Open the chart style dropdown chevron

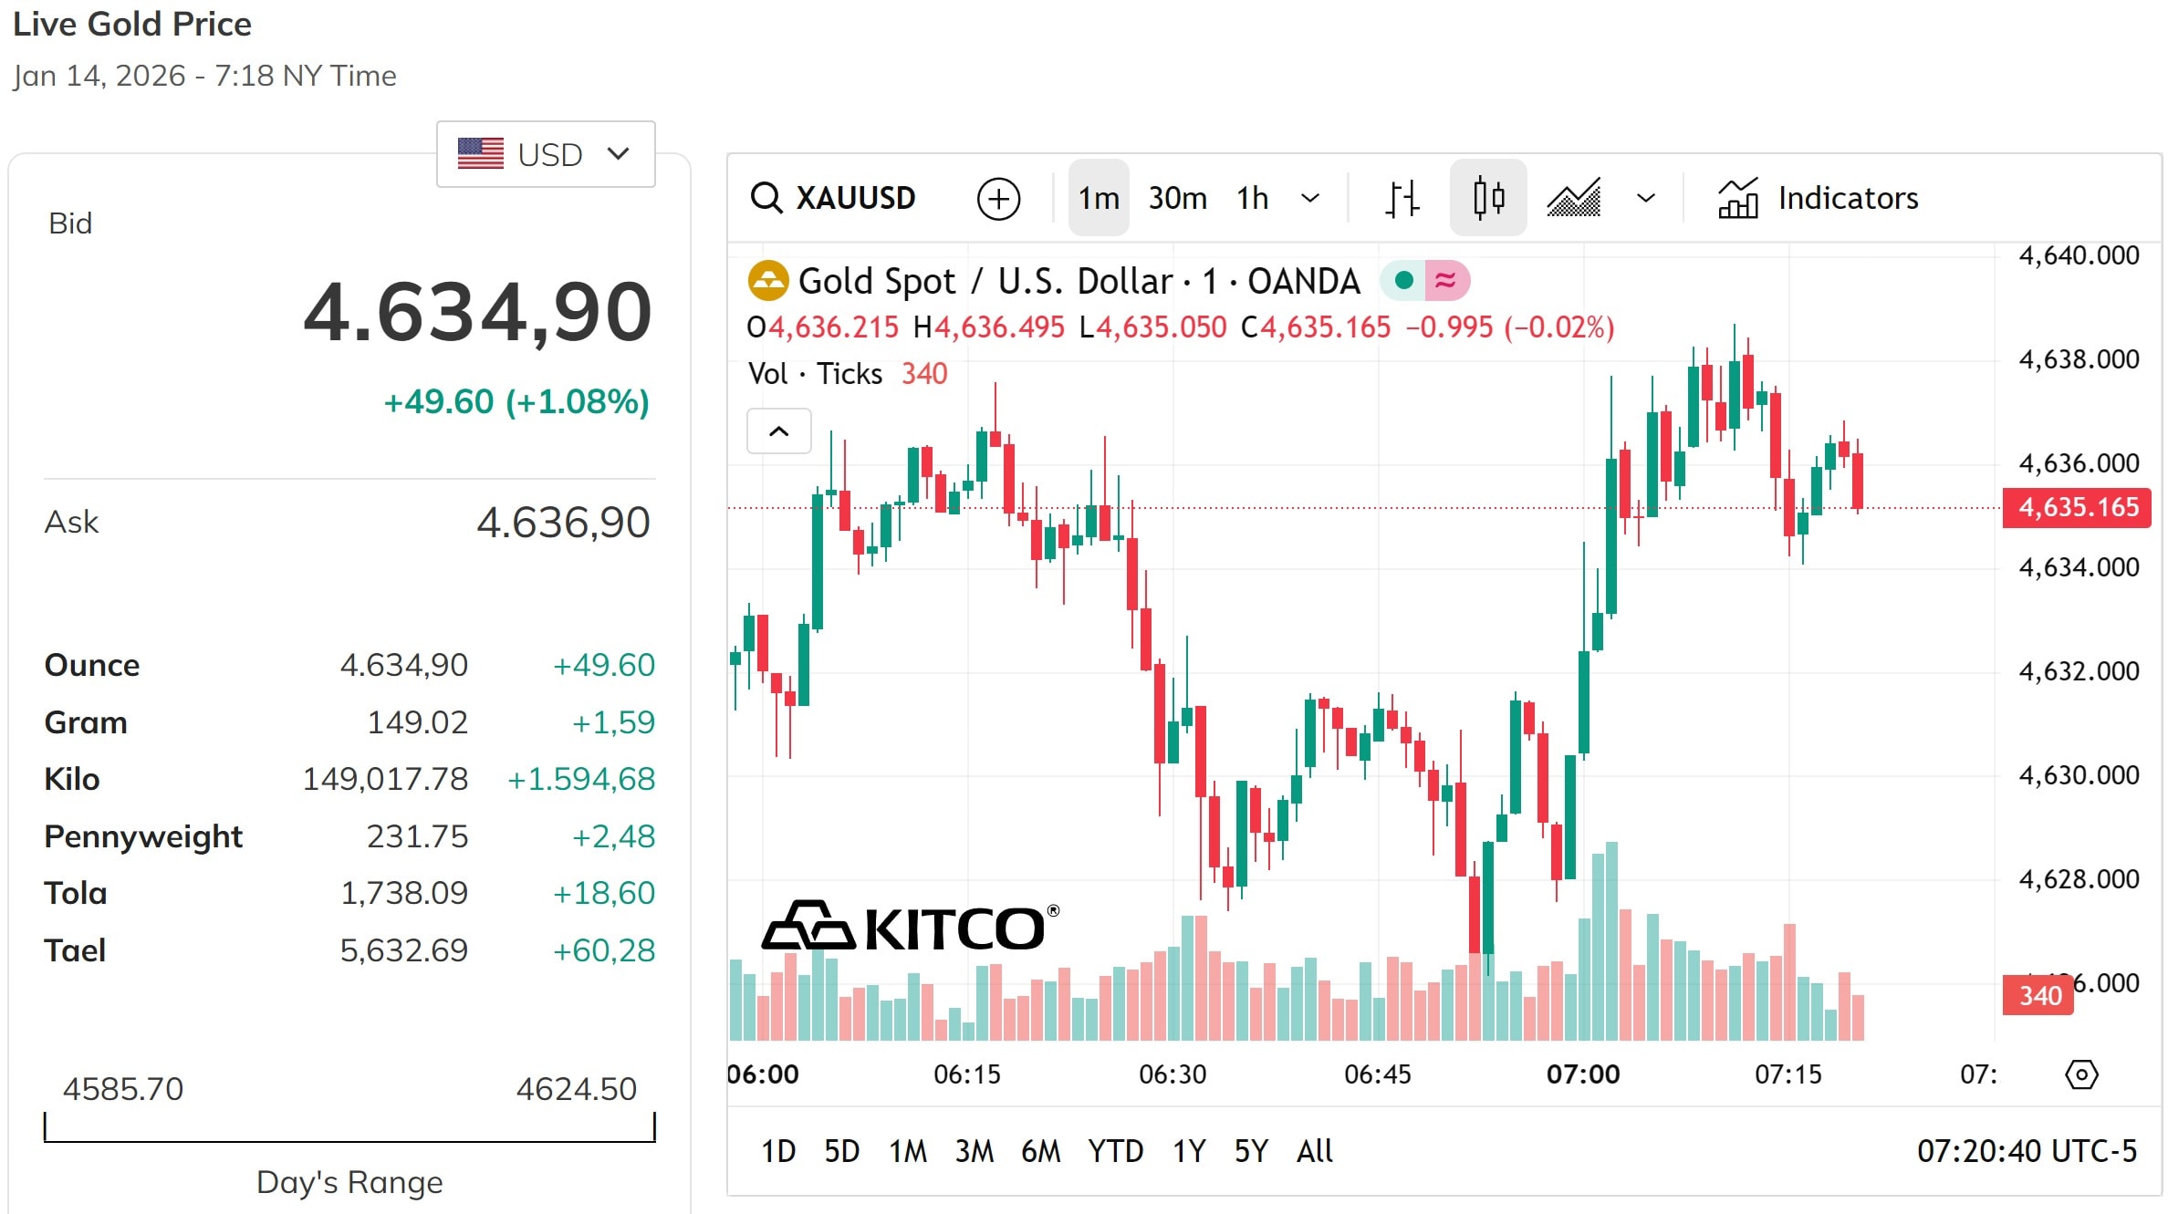tap(1645, 198)
